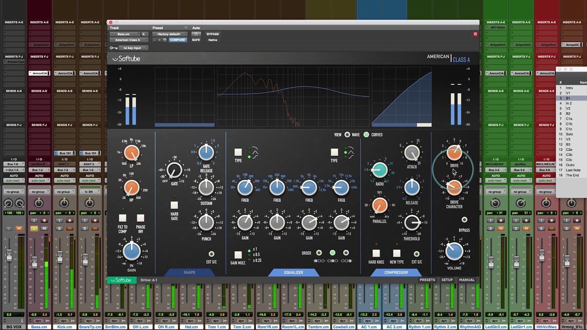Screen dimensions: 587x330
Task: Open the Preset section menu arrow
Action: [x=186, y=28]
